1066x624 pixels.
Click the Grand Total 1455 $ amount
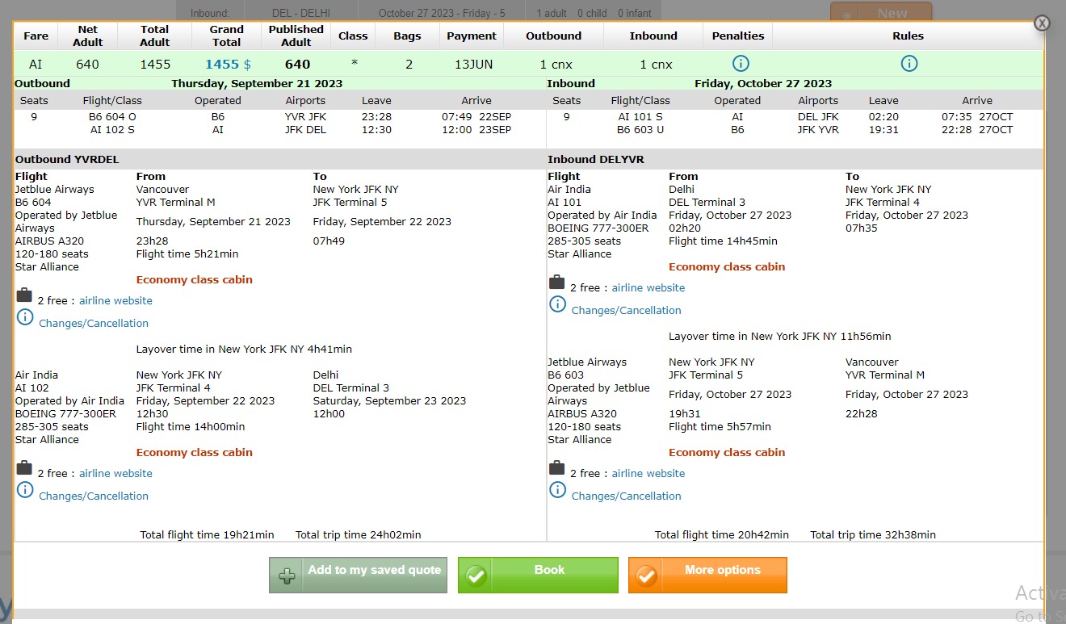coord(227,65)
